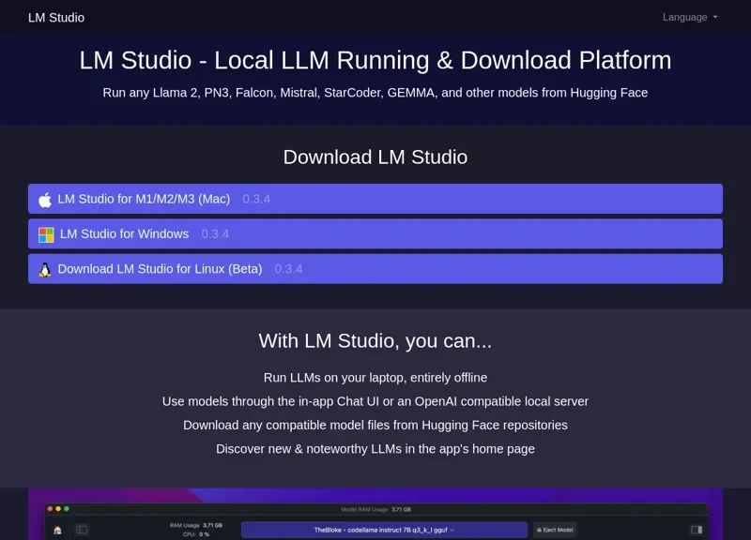Image resolution: width=751 pixels, height=540 pixels.
Task: Select the home icon in the app preview
Action: click(x=58, y=529)
